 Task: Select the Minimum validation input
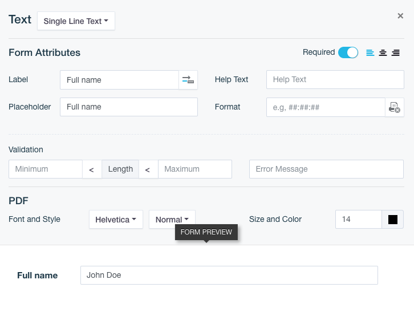pyautogui.click(x=46, y=169)
